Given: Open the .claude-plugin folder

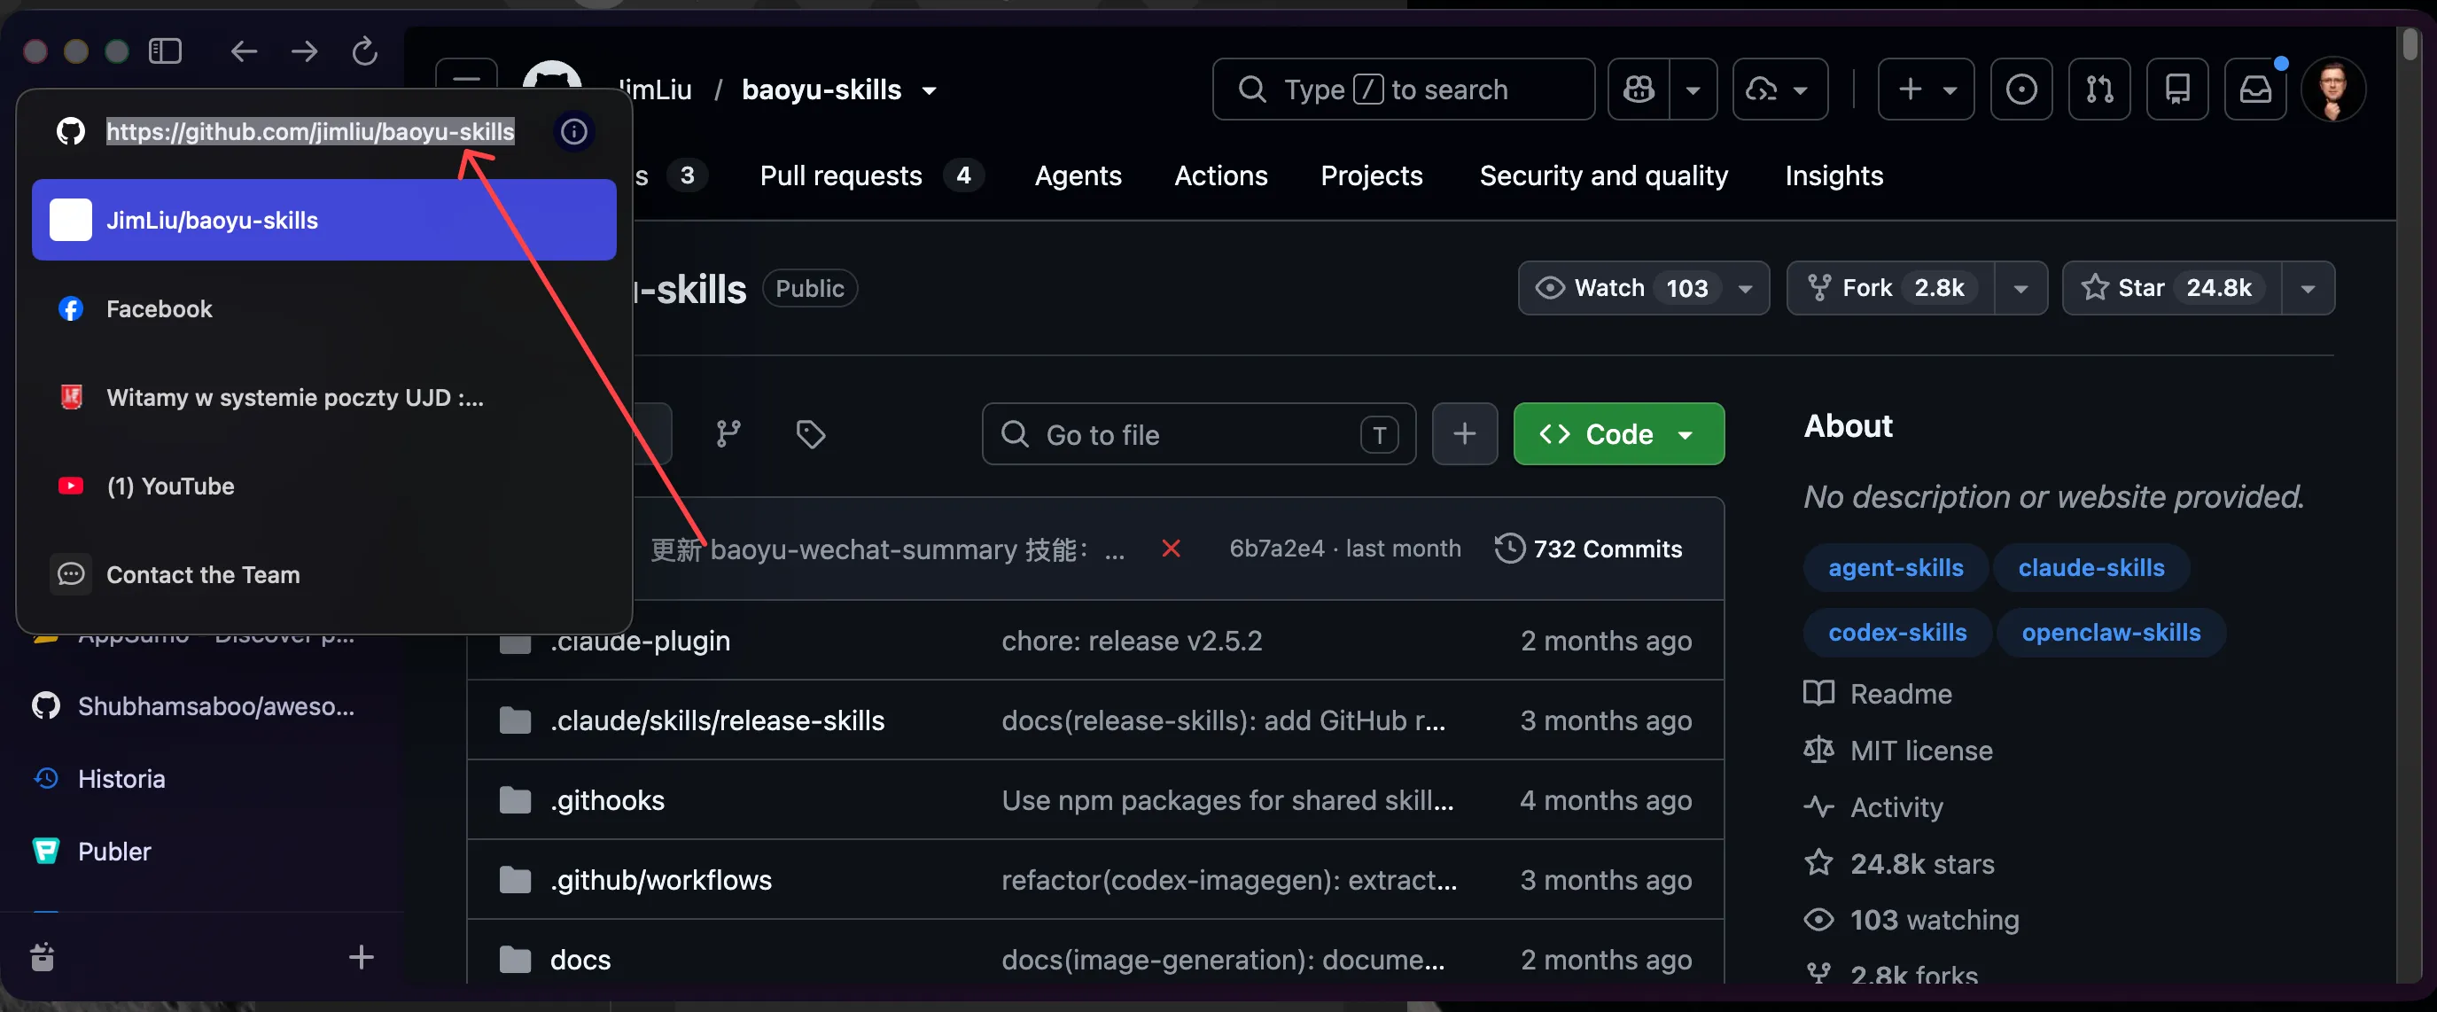Looking at the screenshot, I should click(x=641, y=642).
